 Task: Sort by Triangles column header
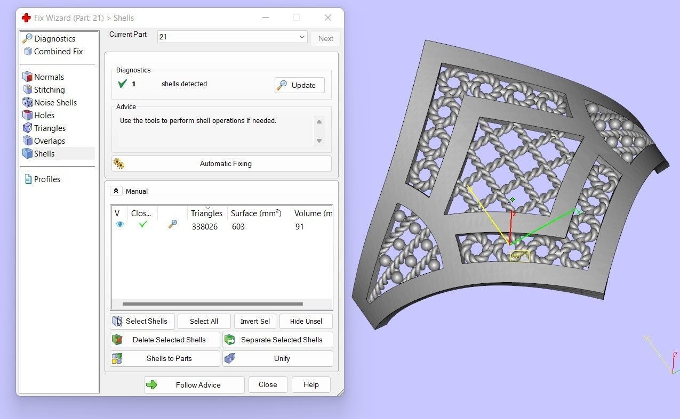click(206, 213)
